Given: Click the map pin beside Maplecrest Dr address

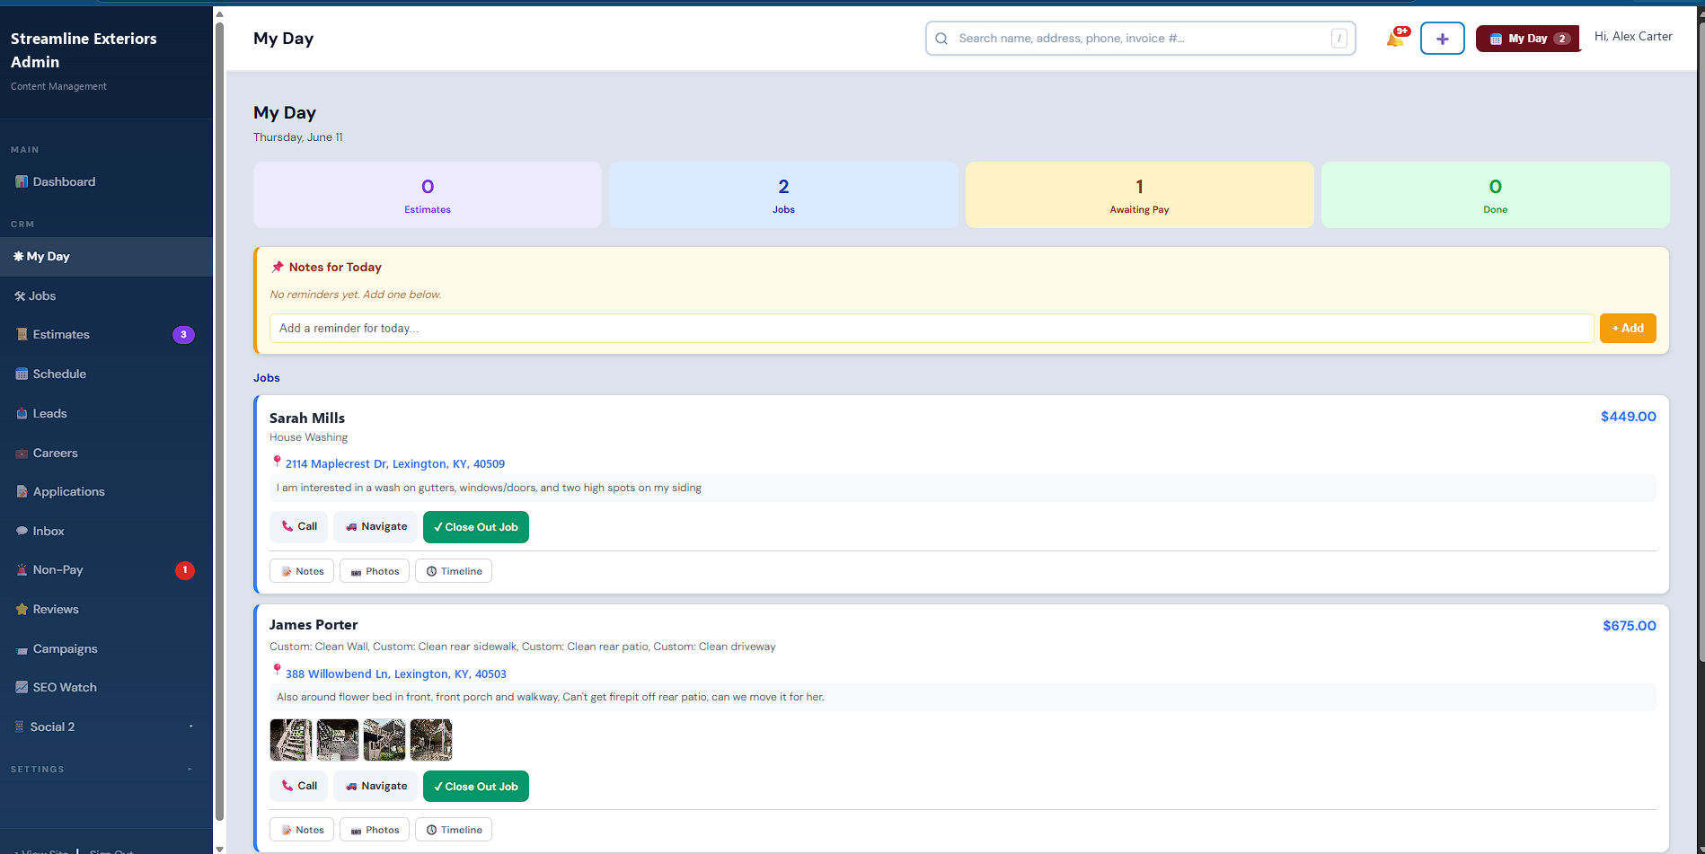Looking at the screenshot, I should (277, 462).
